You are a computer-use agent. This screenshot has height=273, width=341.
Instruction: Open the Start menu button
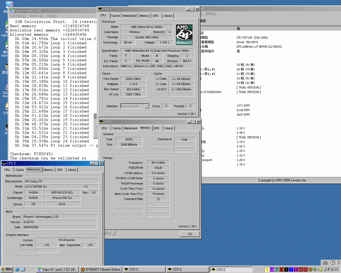[x=7, y=270]
